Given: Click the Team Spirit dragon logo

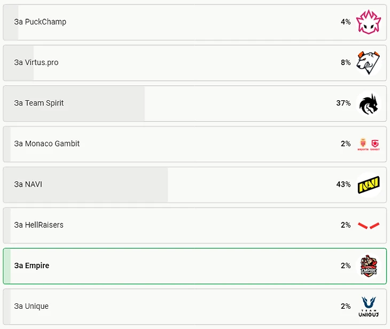Looking at the screenshot, I should pos(368,103).
